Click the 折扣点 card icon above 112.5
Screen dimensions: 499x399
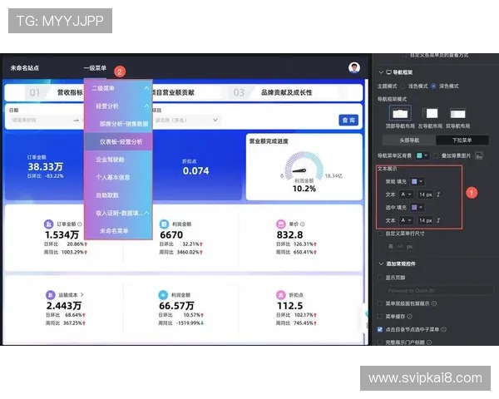[281, 295]
